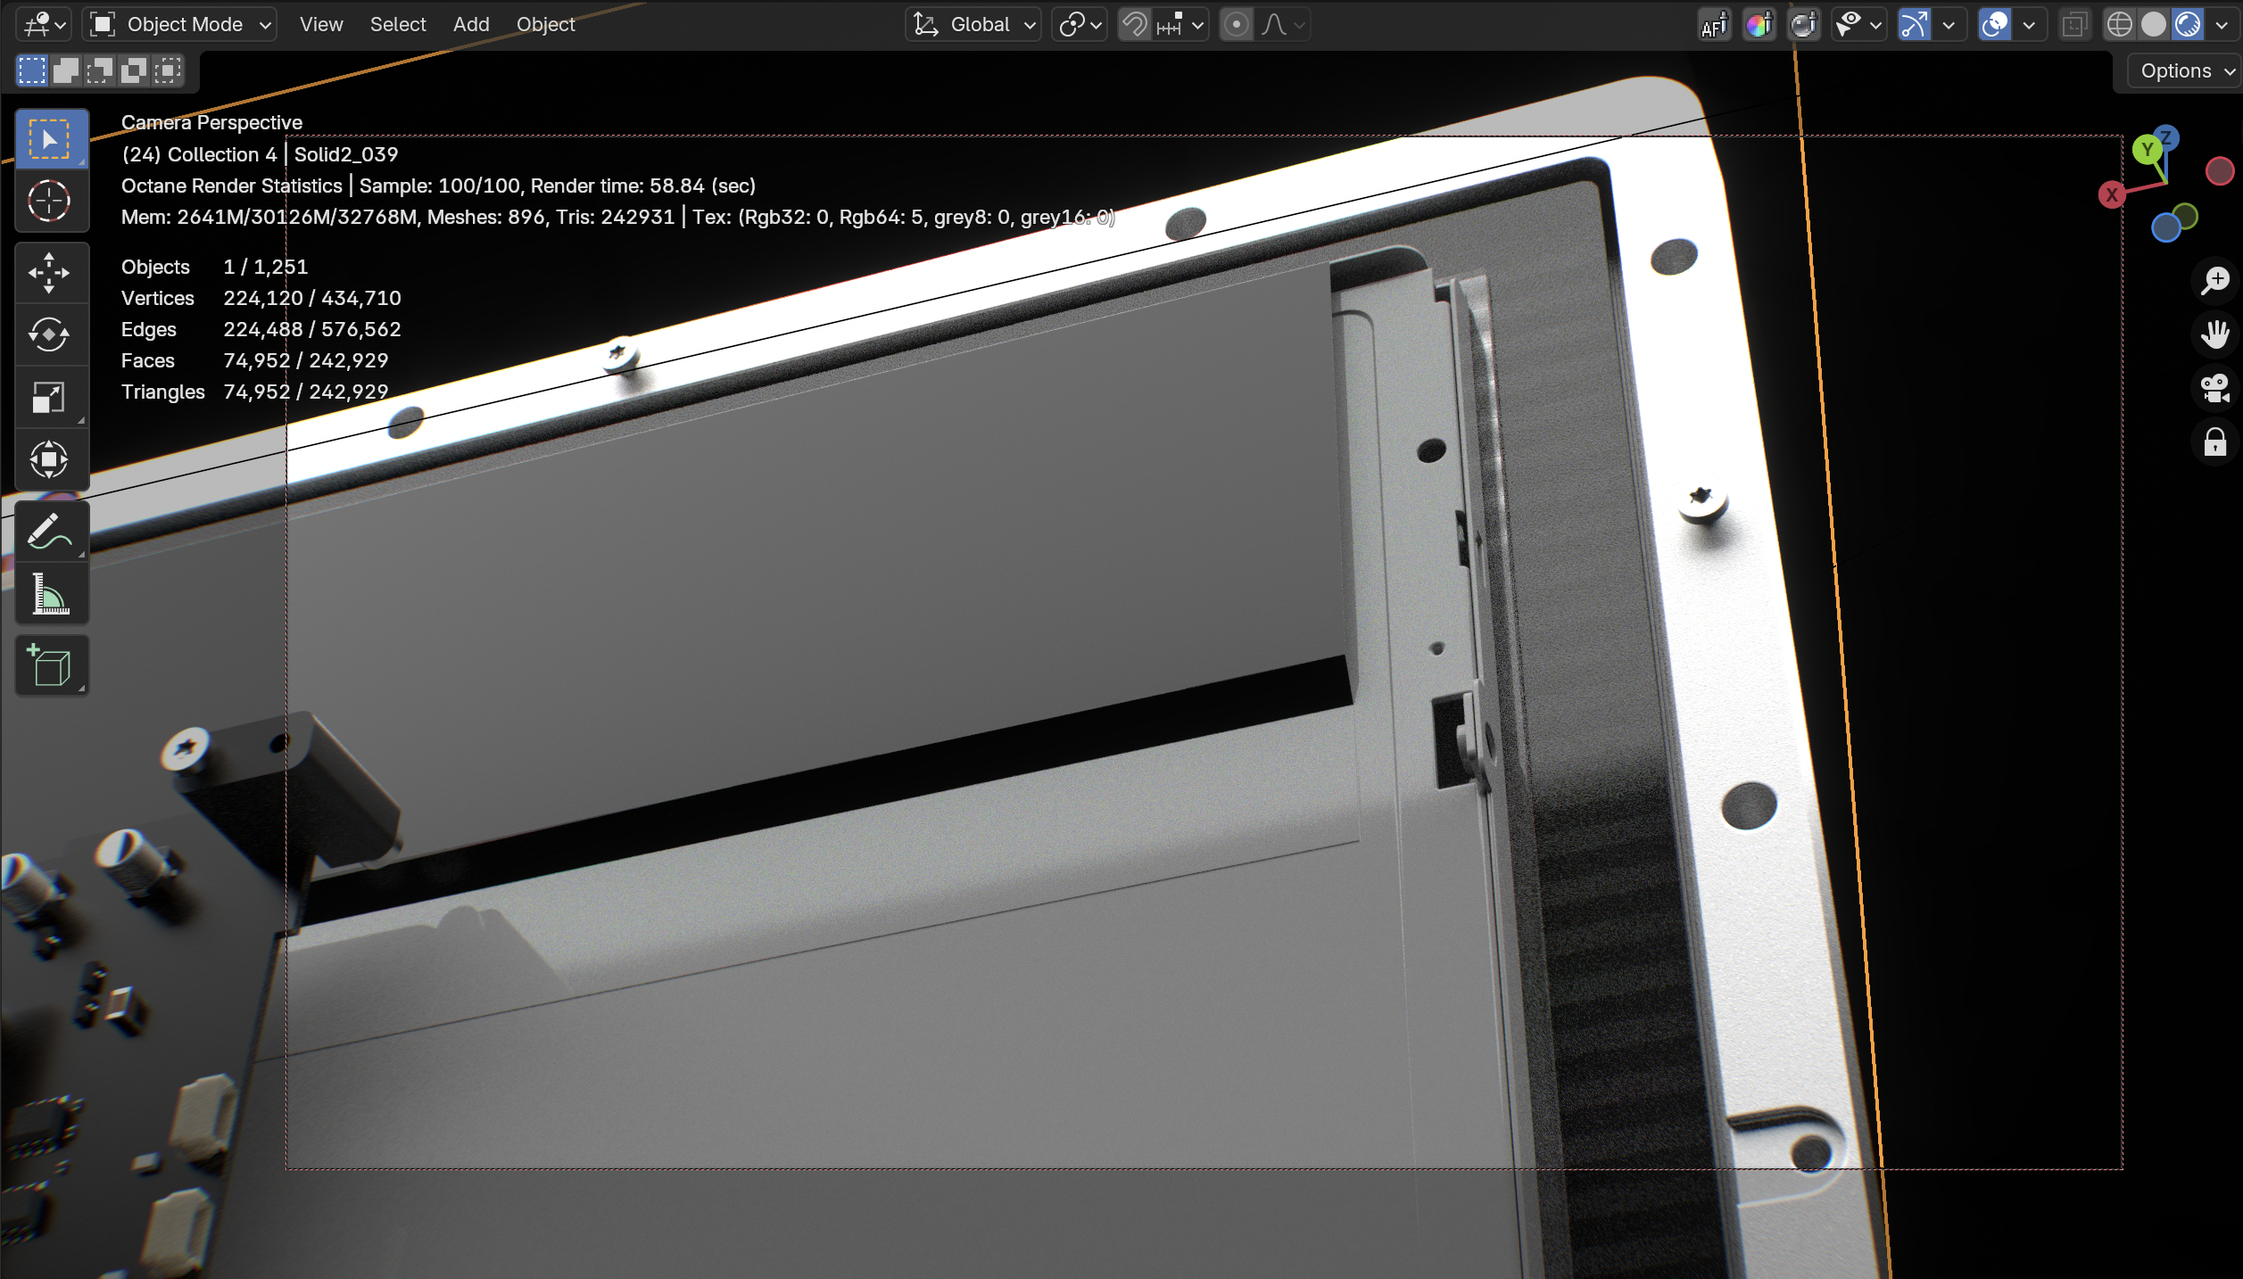Toggle camera view with camera icon

tap(2214, 389)
